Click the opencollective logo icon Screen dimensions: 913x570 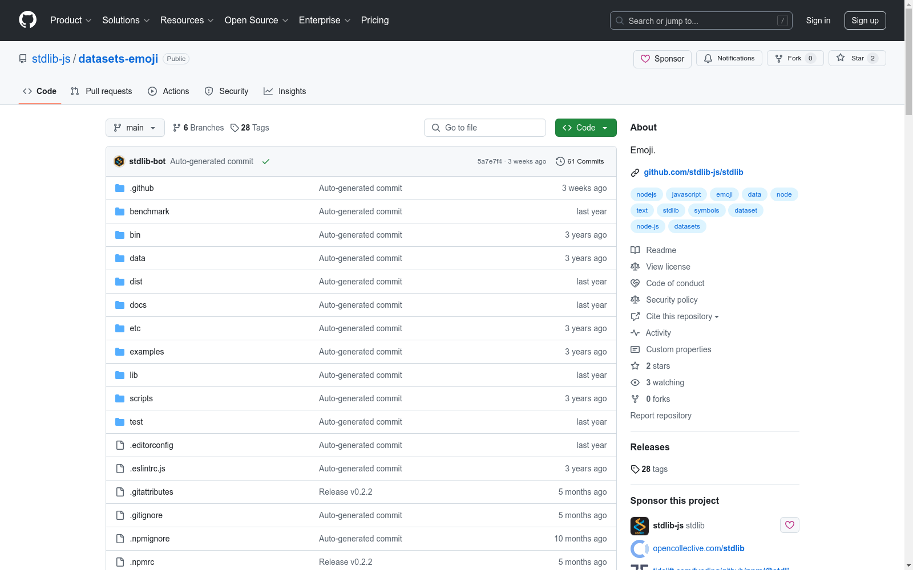pos(640,548)
